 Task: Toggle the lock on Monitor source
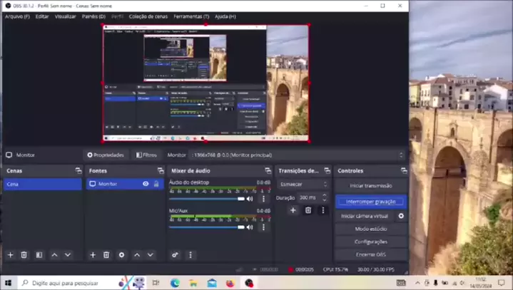tap(156, 184)
